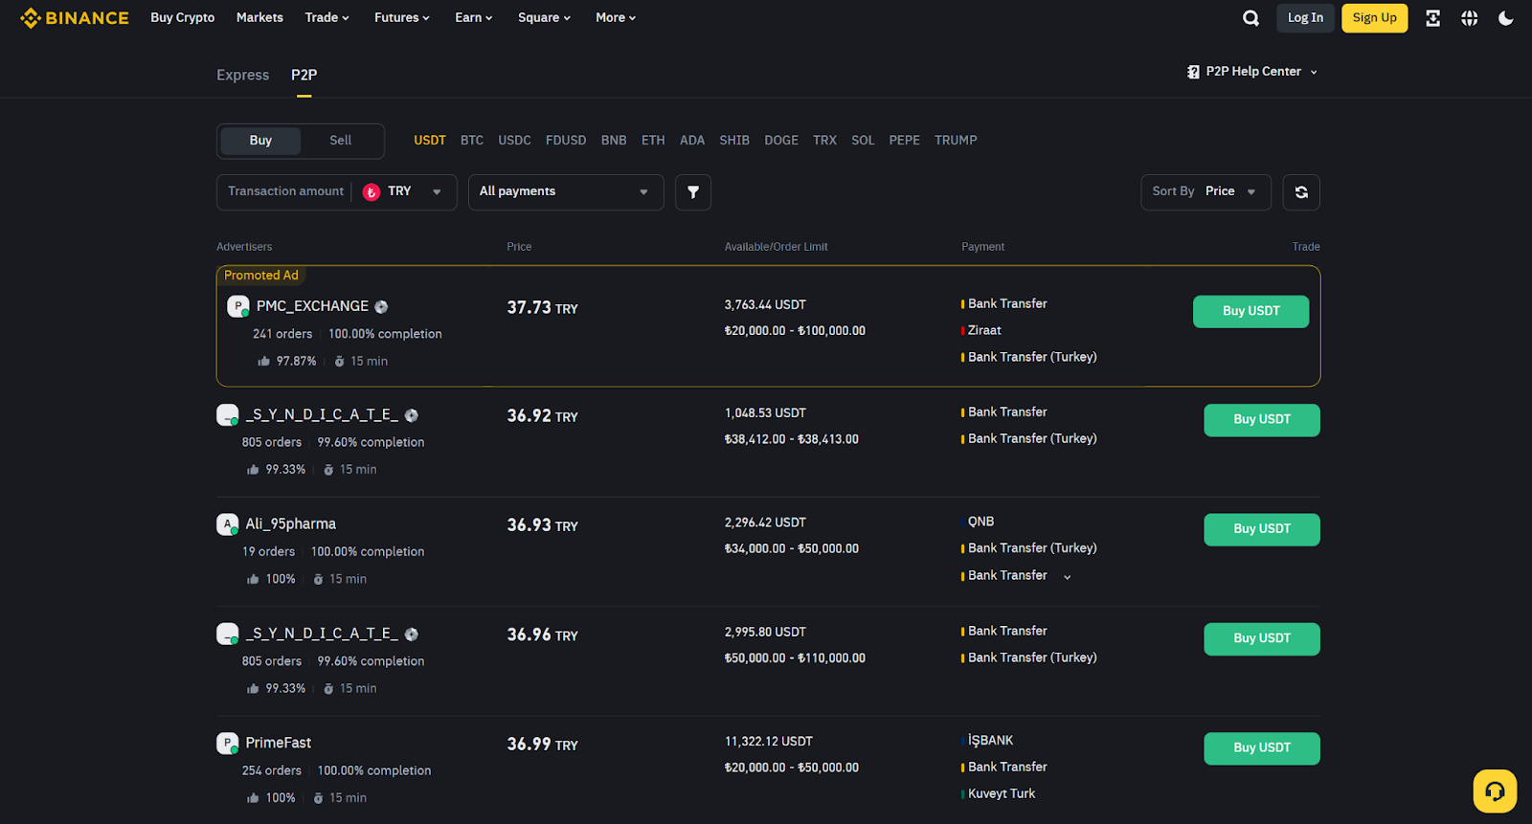Select the Sell toggle
This screenshot has width=1532, height=824.
coord(341,141)
